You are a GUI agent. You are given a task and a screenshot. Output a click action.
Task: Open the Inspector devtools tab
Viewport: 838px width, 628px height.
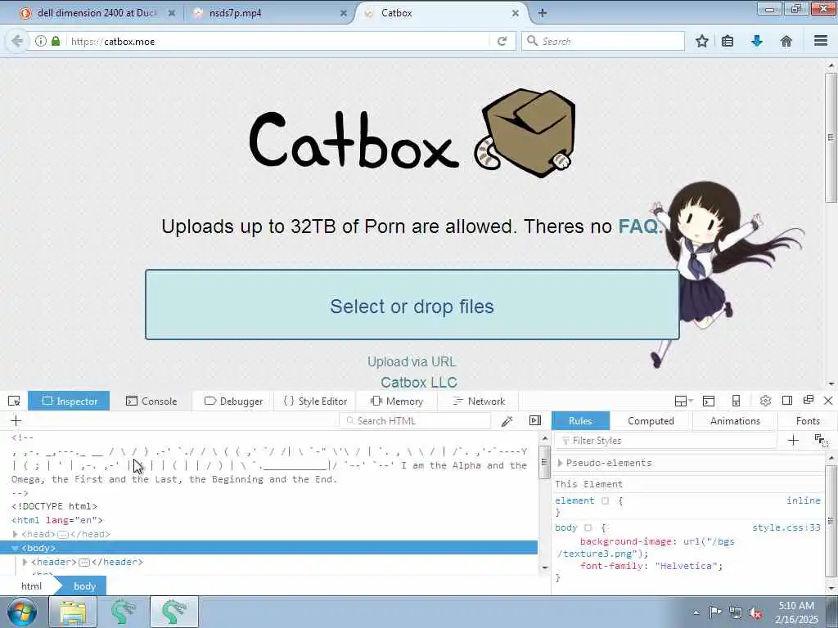[x=69, y=401]
